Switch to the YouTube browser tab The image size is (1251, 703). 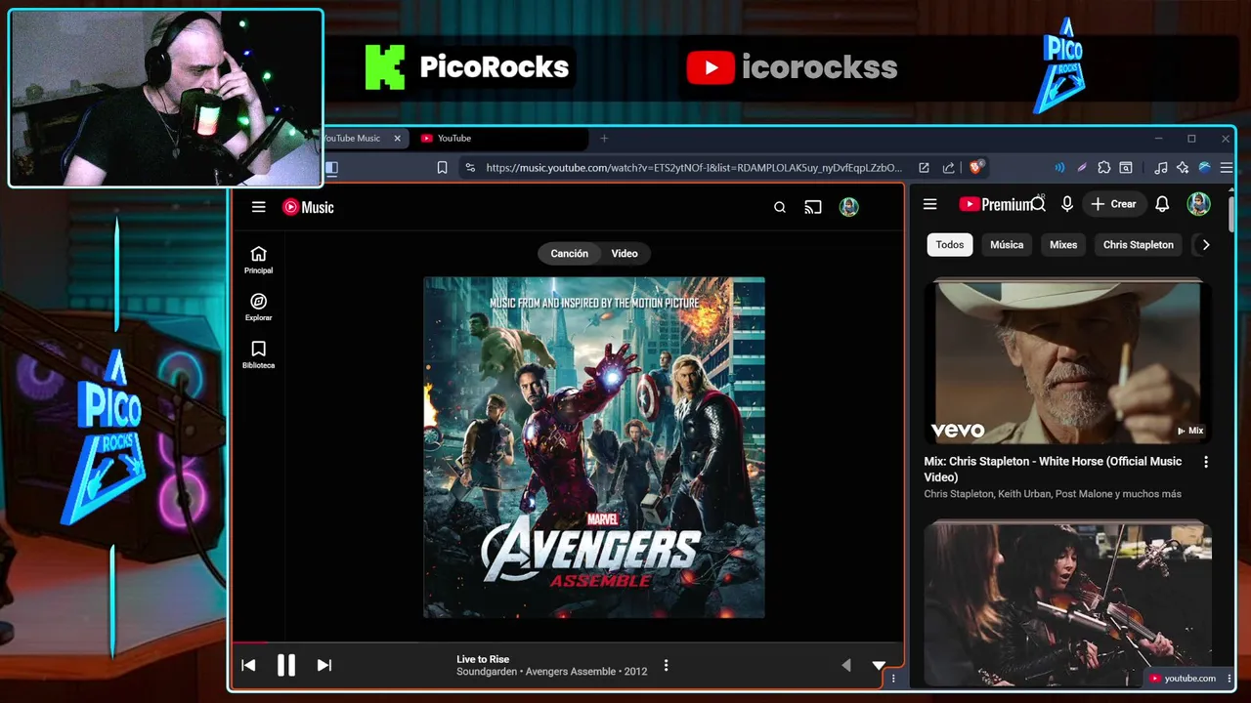(498, 139)
